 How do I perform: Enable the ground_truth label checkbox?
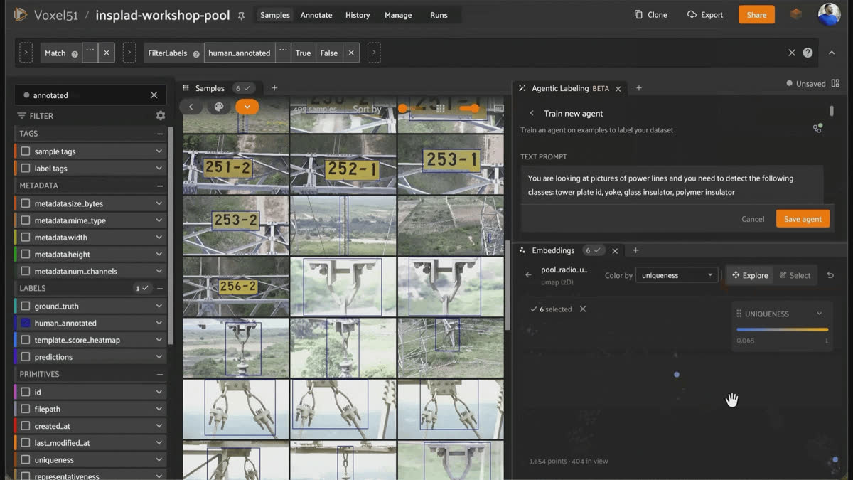coord(26,306)
